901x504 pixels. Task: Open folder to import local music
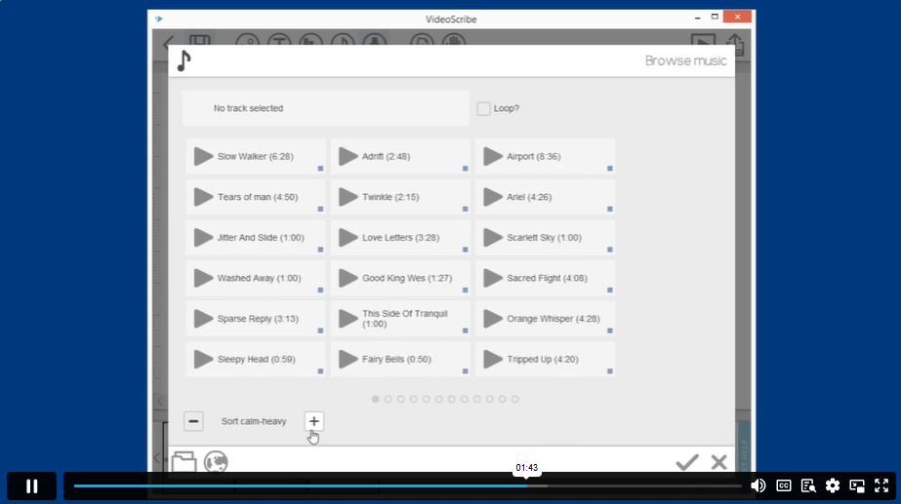[184, 462]
